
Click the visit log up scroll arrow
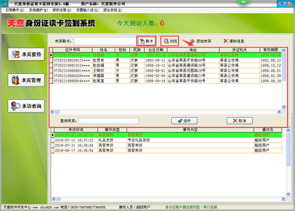(288, 130)
